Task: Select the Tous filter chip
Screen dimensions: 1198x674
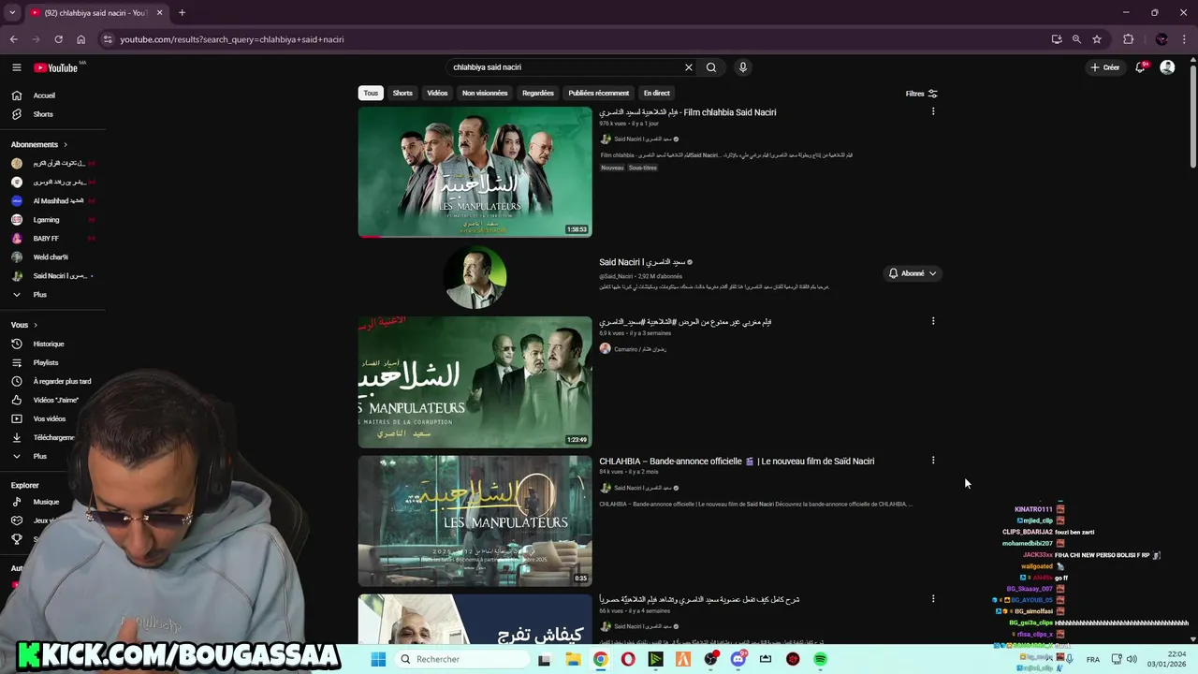Action: pyautogui.click(x=371, y=93)
